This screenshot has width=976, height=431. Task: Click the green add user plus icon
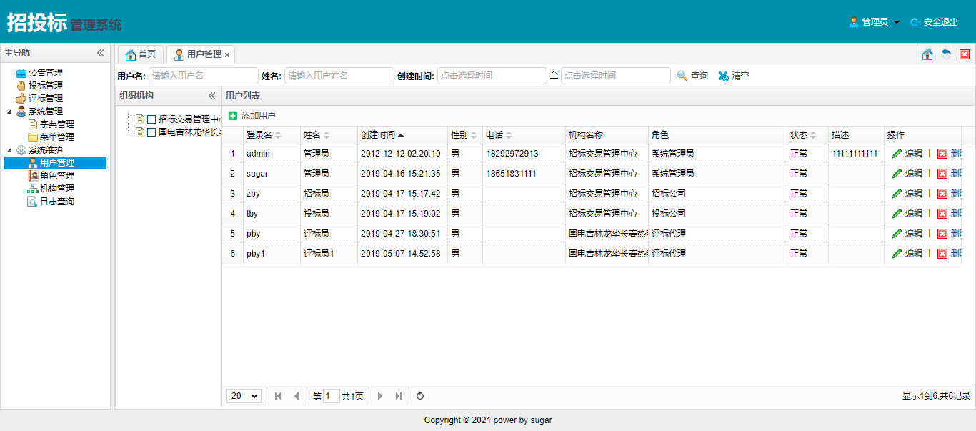click(233, 116)
